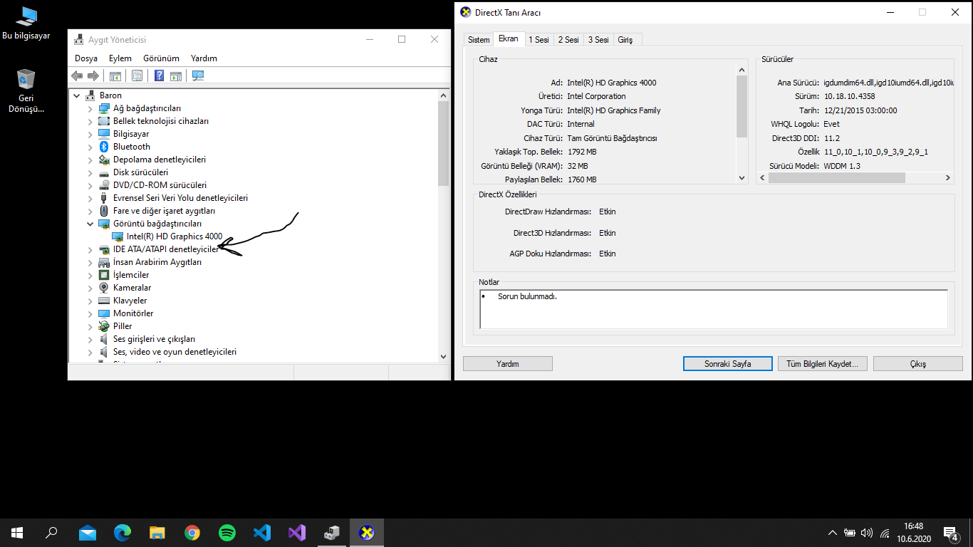This screenshot has height=547, width=973.
Task: Open Spotify from the taskbar
Action: click(x=227, y=532)
